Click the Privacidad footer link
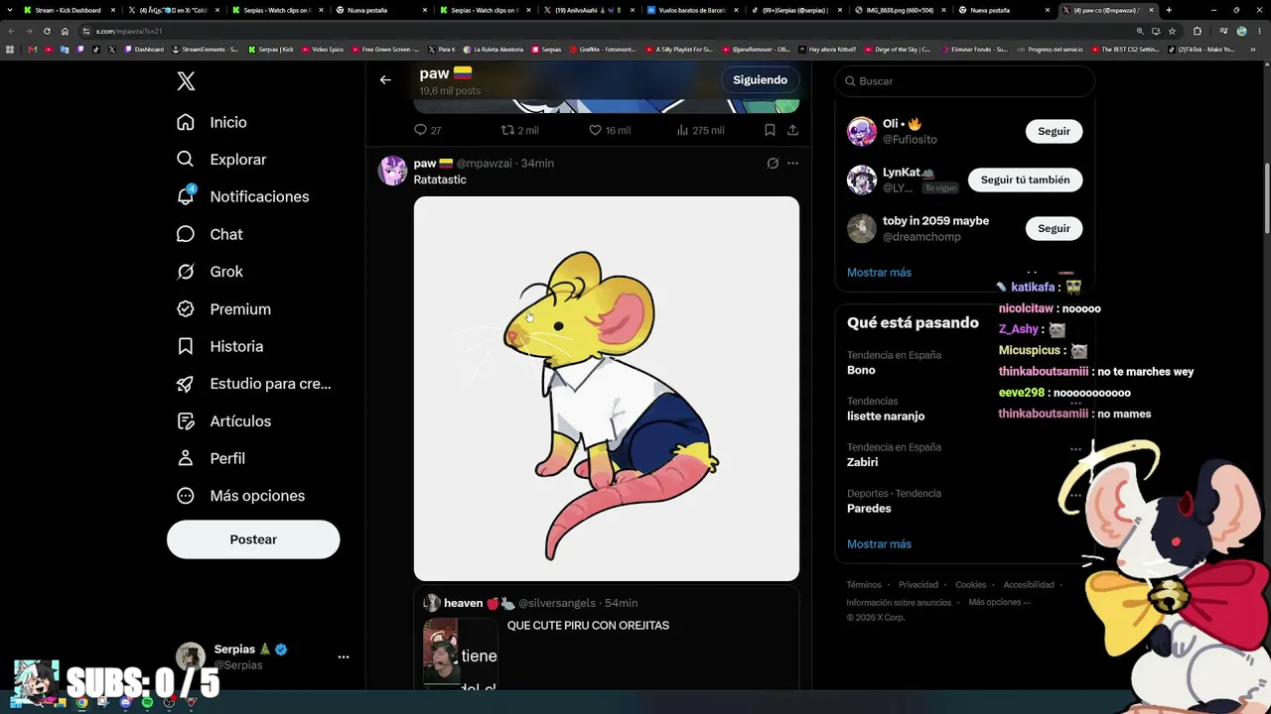Screen dimensions: 1271x714 [918, 585]
